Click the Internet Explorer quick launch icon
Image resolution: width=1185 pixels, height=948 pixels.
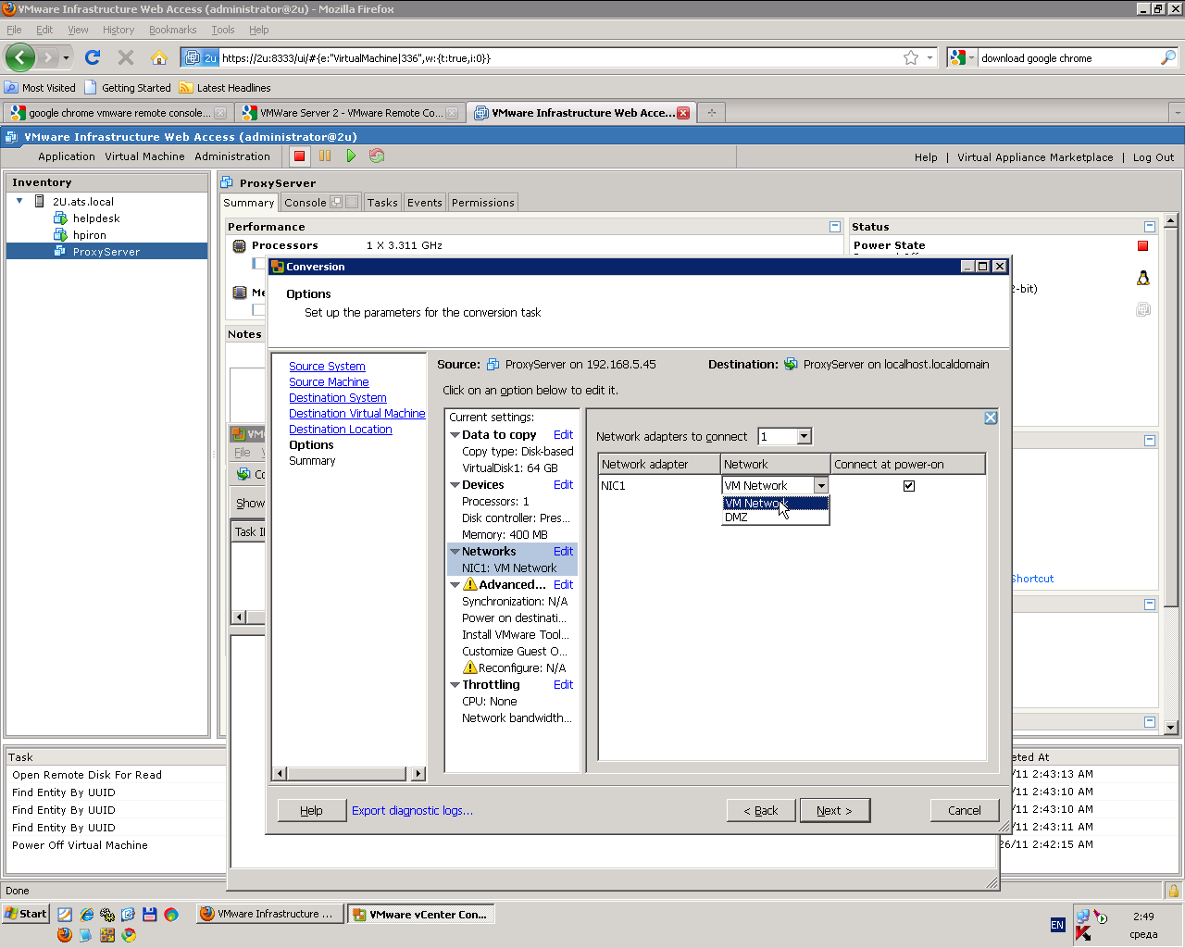click(86, 915)
